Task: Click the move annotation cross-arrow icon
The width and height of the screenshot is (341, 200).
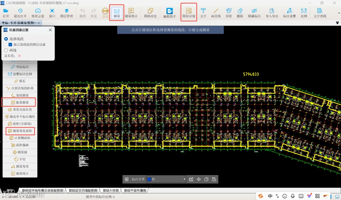Action: (199, 179)
